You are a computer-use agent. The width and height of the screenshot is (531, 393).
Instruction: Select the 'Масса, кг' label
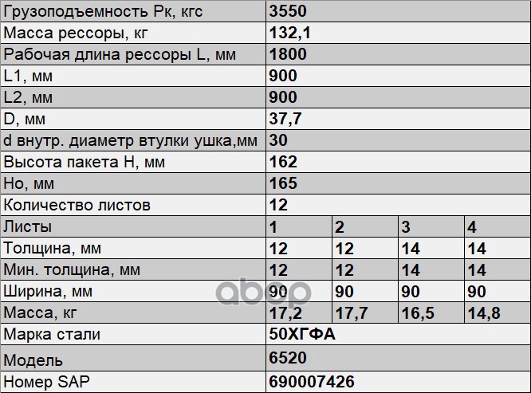tap(40, 312)
